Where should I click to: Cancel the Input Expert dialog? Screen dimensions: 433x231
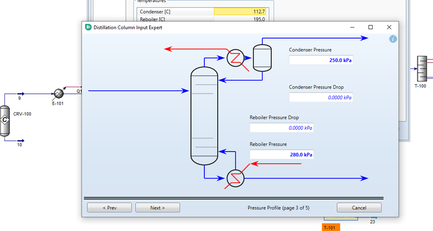pos(359,207)
